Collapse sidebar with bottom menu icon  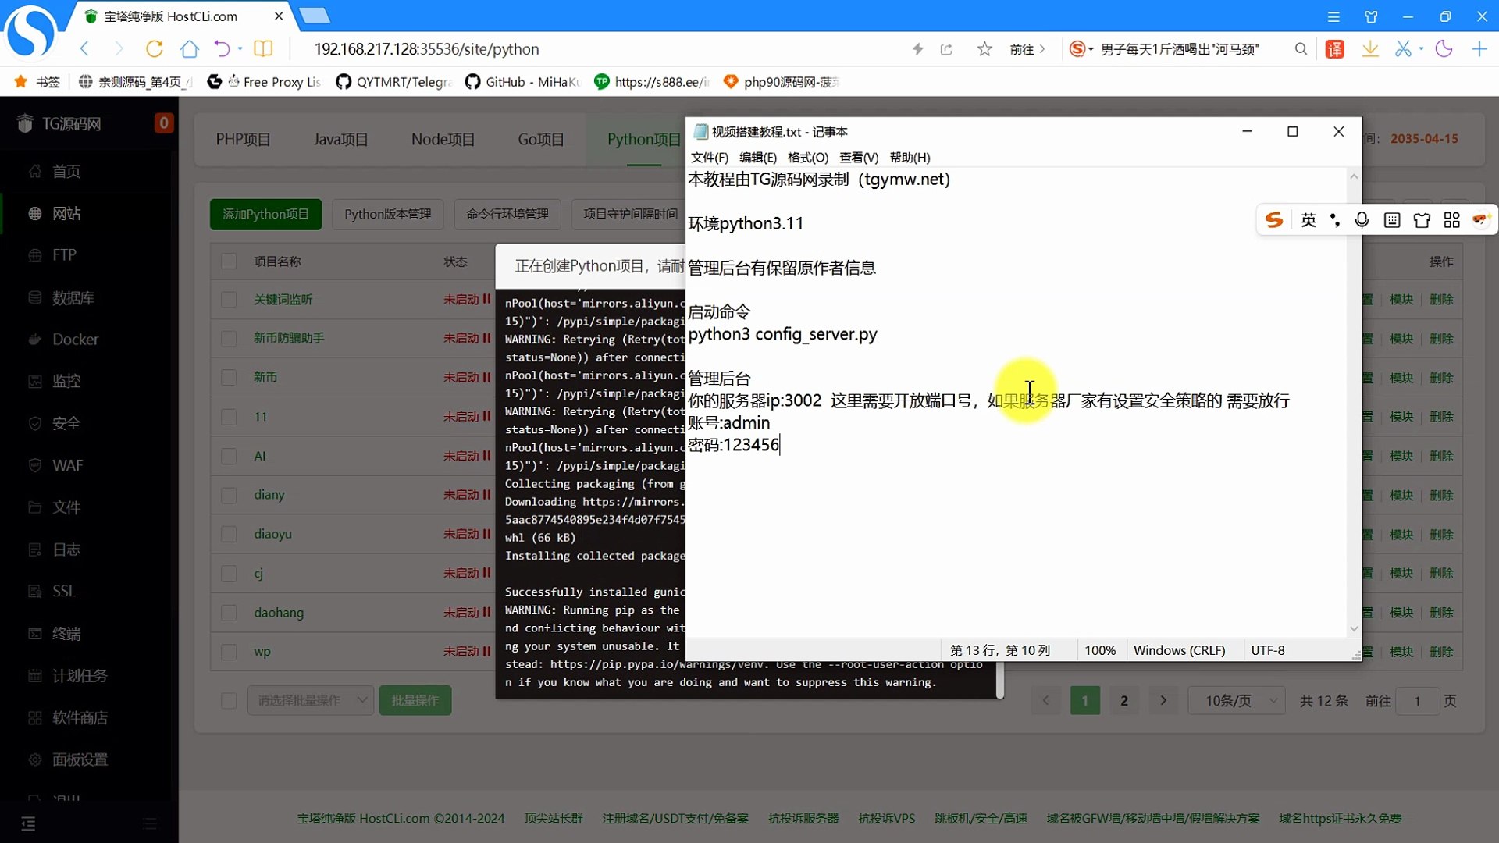tap(28, 823)
